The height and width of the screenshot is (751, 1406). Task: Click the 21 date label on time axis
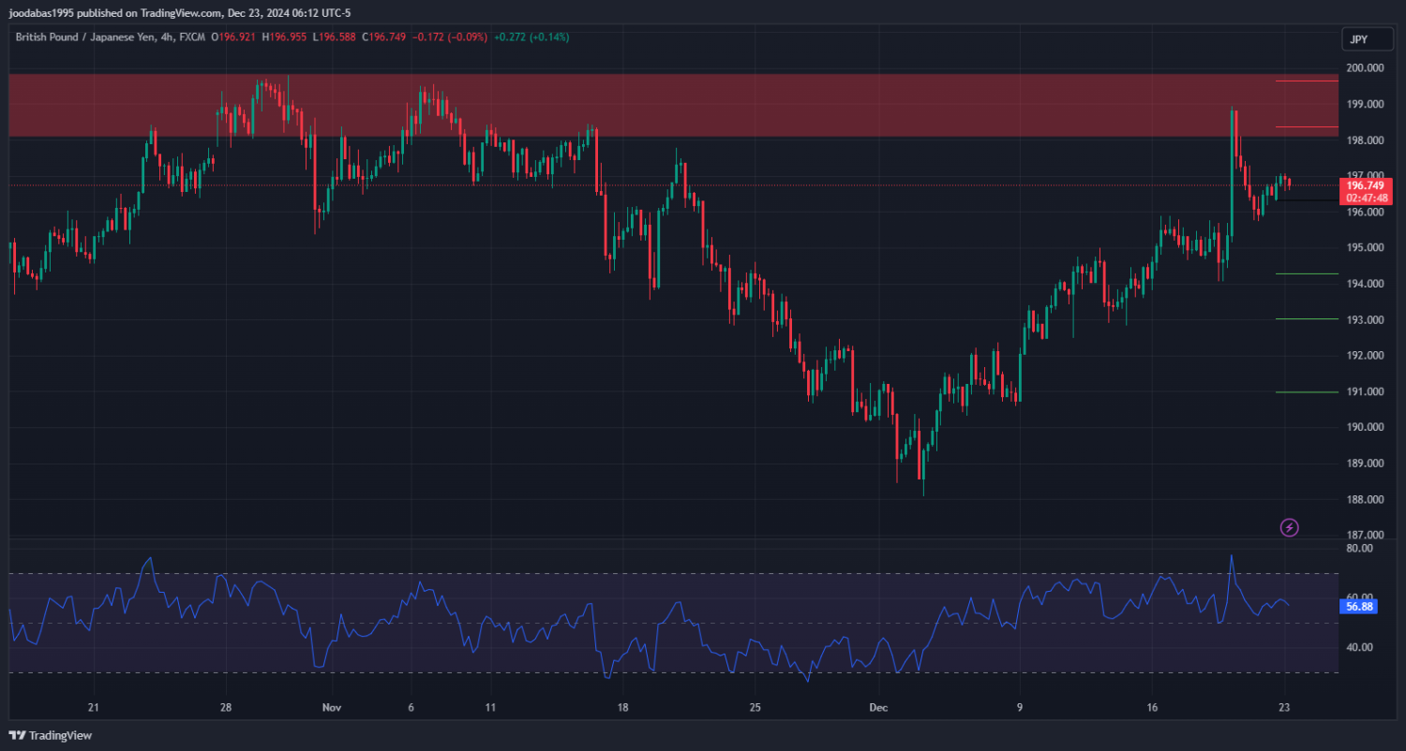[x=93, y=708]
